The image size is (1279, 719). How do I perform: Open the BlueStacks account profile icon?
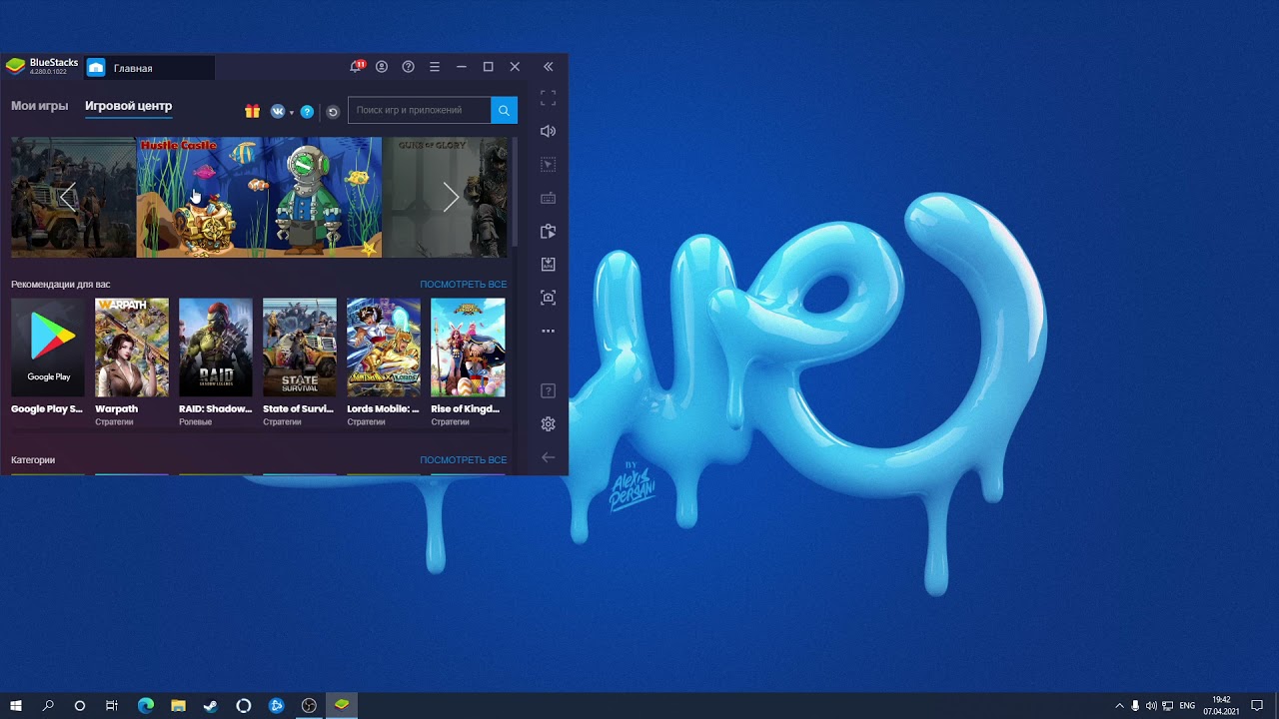382,67
